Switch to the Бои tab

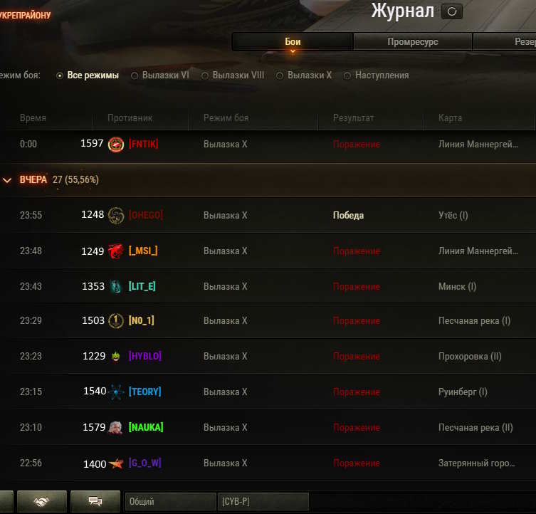point(293,42)
